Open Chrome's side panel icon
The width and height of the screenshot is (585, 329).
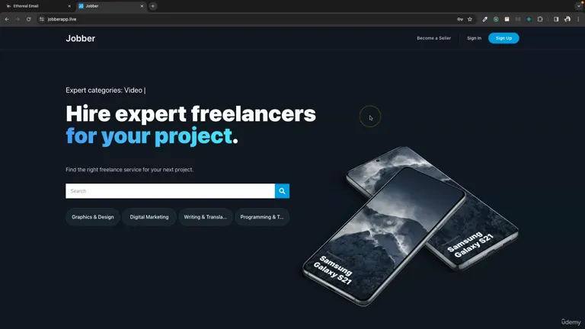(556, 19)
